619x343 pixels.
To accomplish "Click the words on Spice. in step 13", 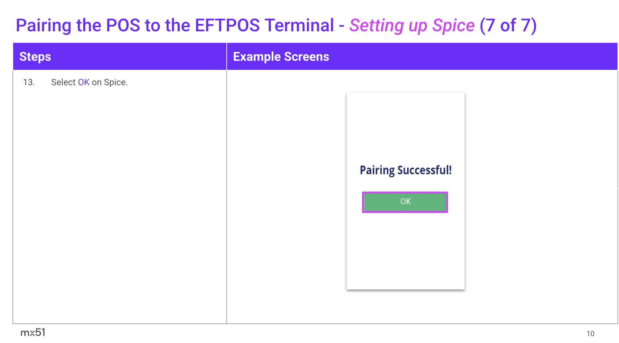I will 110,82.
